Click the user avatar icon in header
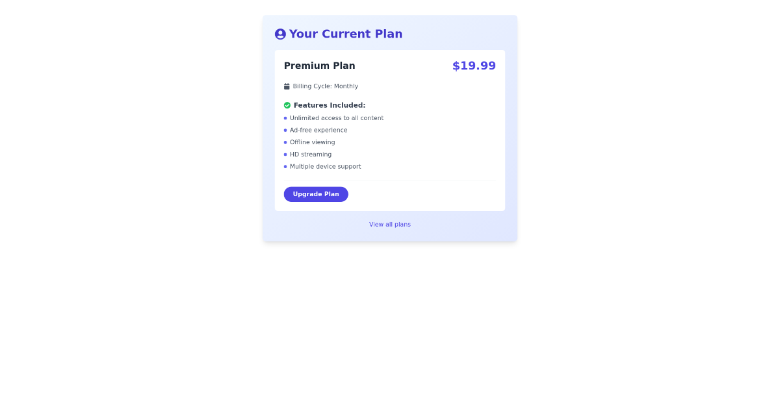Image resolution: width=780 pixels, height=409 pixels. 280,34
